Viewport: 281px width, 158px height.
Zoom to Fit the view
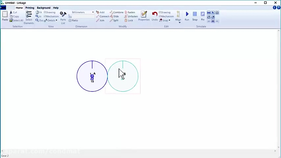pyautogui.click(x=39, y=12)
